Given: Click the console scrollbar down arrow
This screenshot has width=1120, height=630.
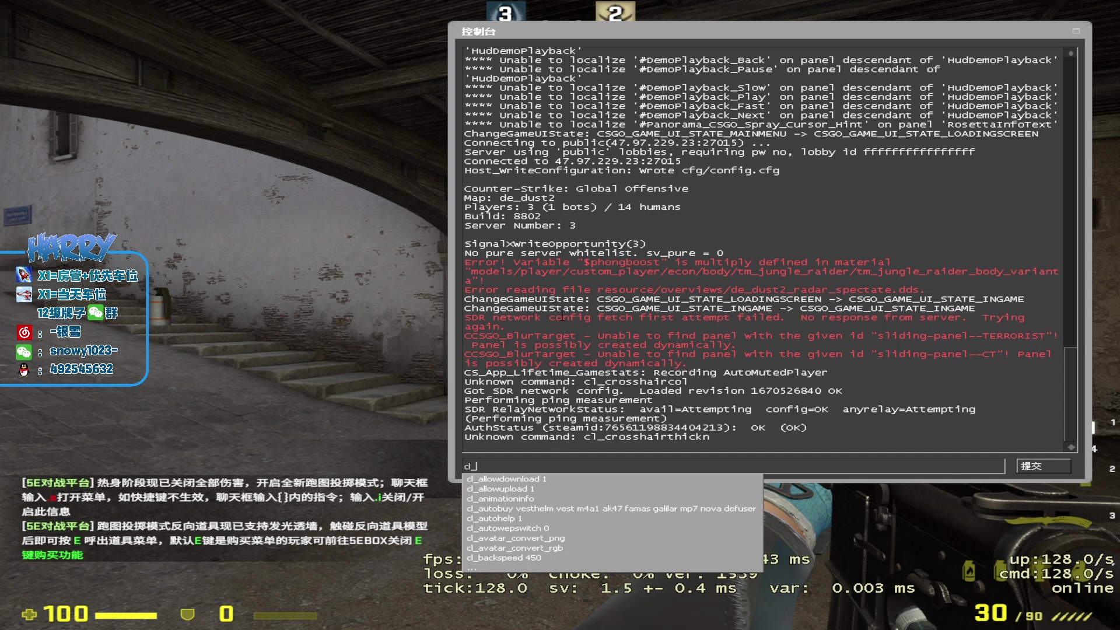Looking at the screenshot, I should pos(1070,447).
